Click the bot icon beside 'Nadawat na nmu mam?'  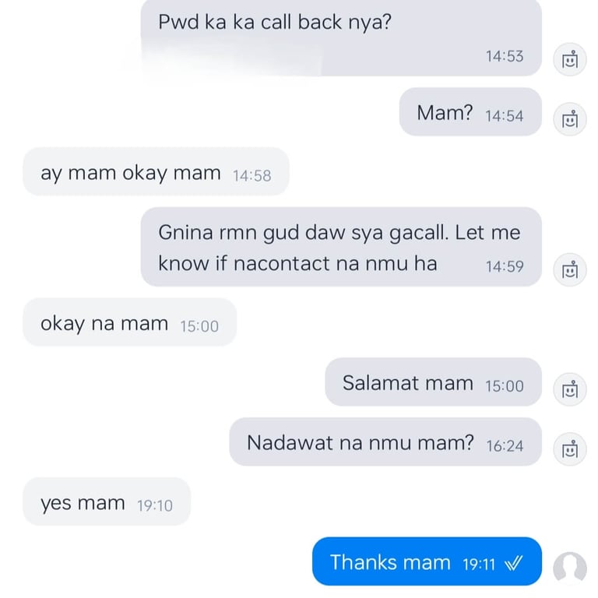click(x=570, y=449)
